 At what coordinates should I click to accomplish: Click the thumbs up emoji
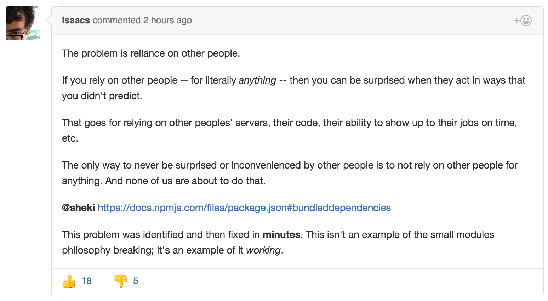[x=69, y=281]
